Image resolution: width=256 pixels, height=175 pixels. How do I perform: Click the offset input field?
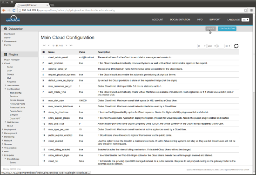click(x=221, y=46)
